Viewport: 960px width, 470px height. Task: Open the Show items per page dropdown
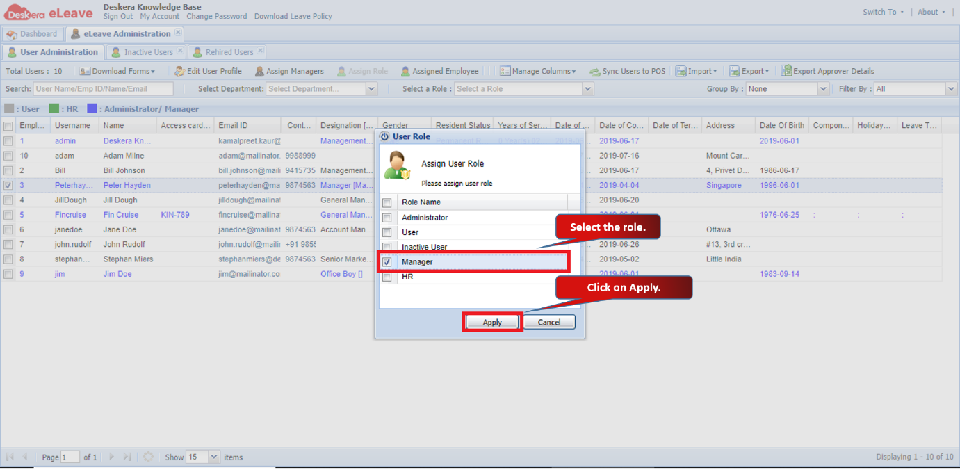(214, 457)
